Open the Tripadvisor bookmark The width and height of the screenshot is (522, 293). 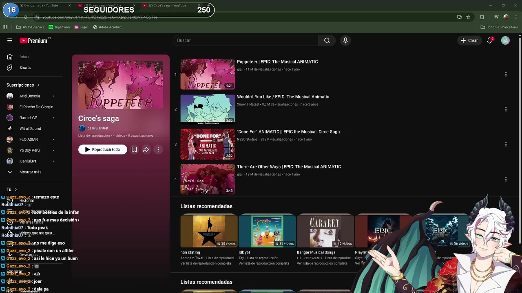(60, 27)
